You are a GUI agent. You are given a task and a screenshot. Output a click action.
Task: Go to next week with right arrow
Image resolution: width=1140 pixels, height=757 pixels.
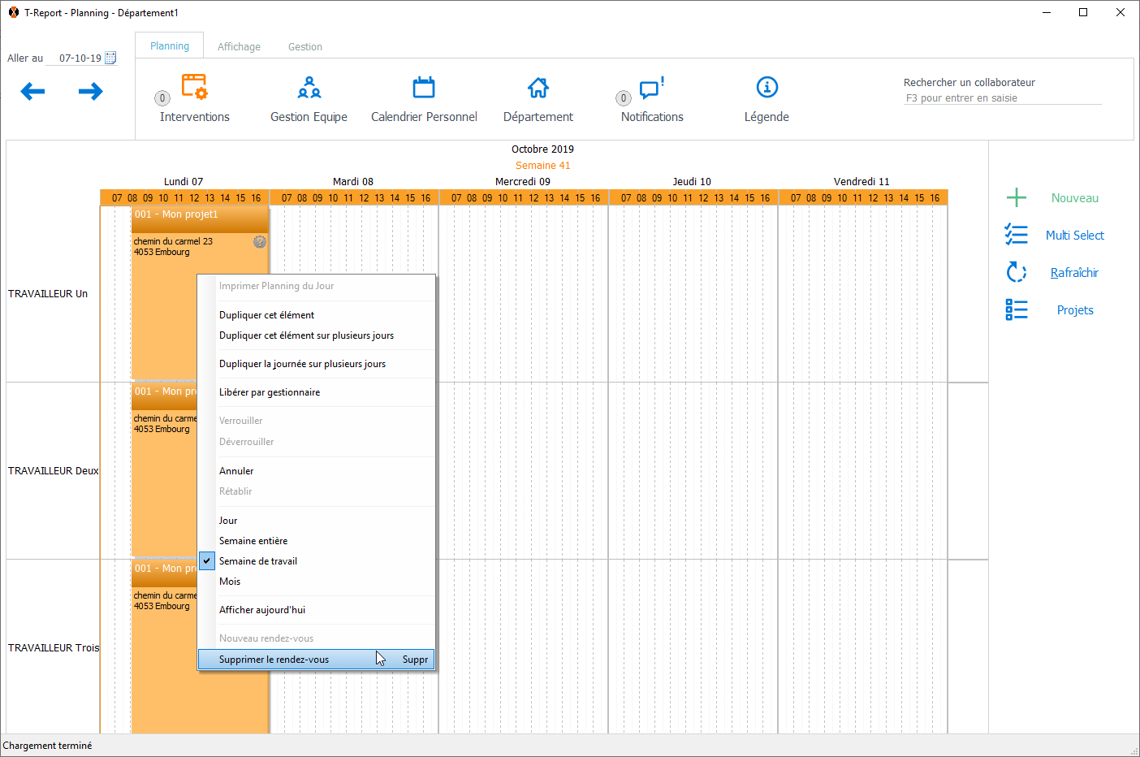point(91,92)
